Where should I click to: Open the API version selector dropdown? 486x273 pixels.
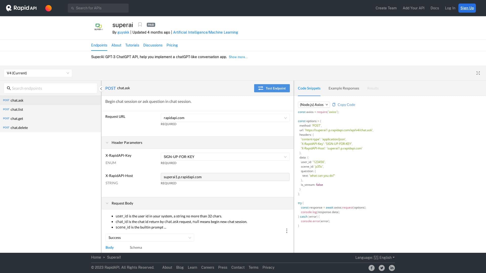(x=38, y=73)
